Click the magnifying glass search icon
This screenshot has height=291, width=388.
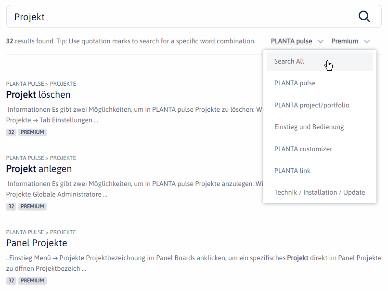pyautogui.click(x=364, y=17)
